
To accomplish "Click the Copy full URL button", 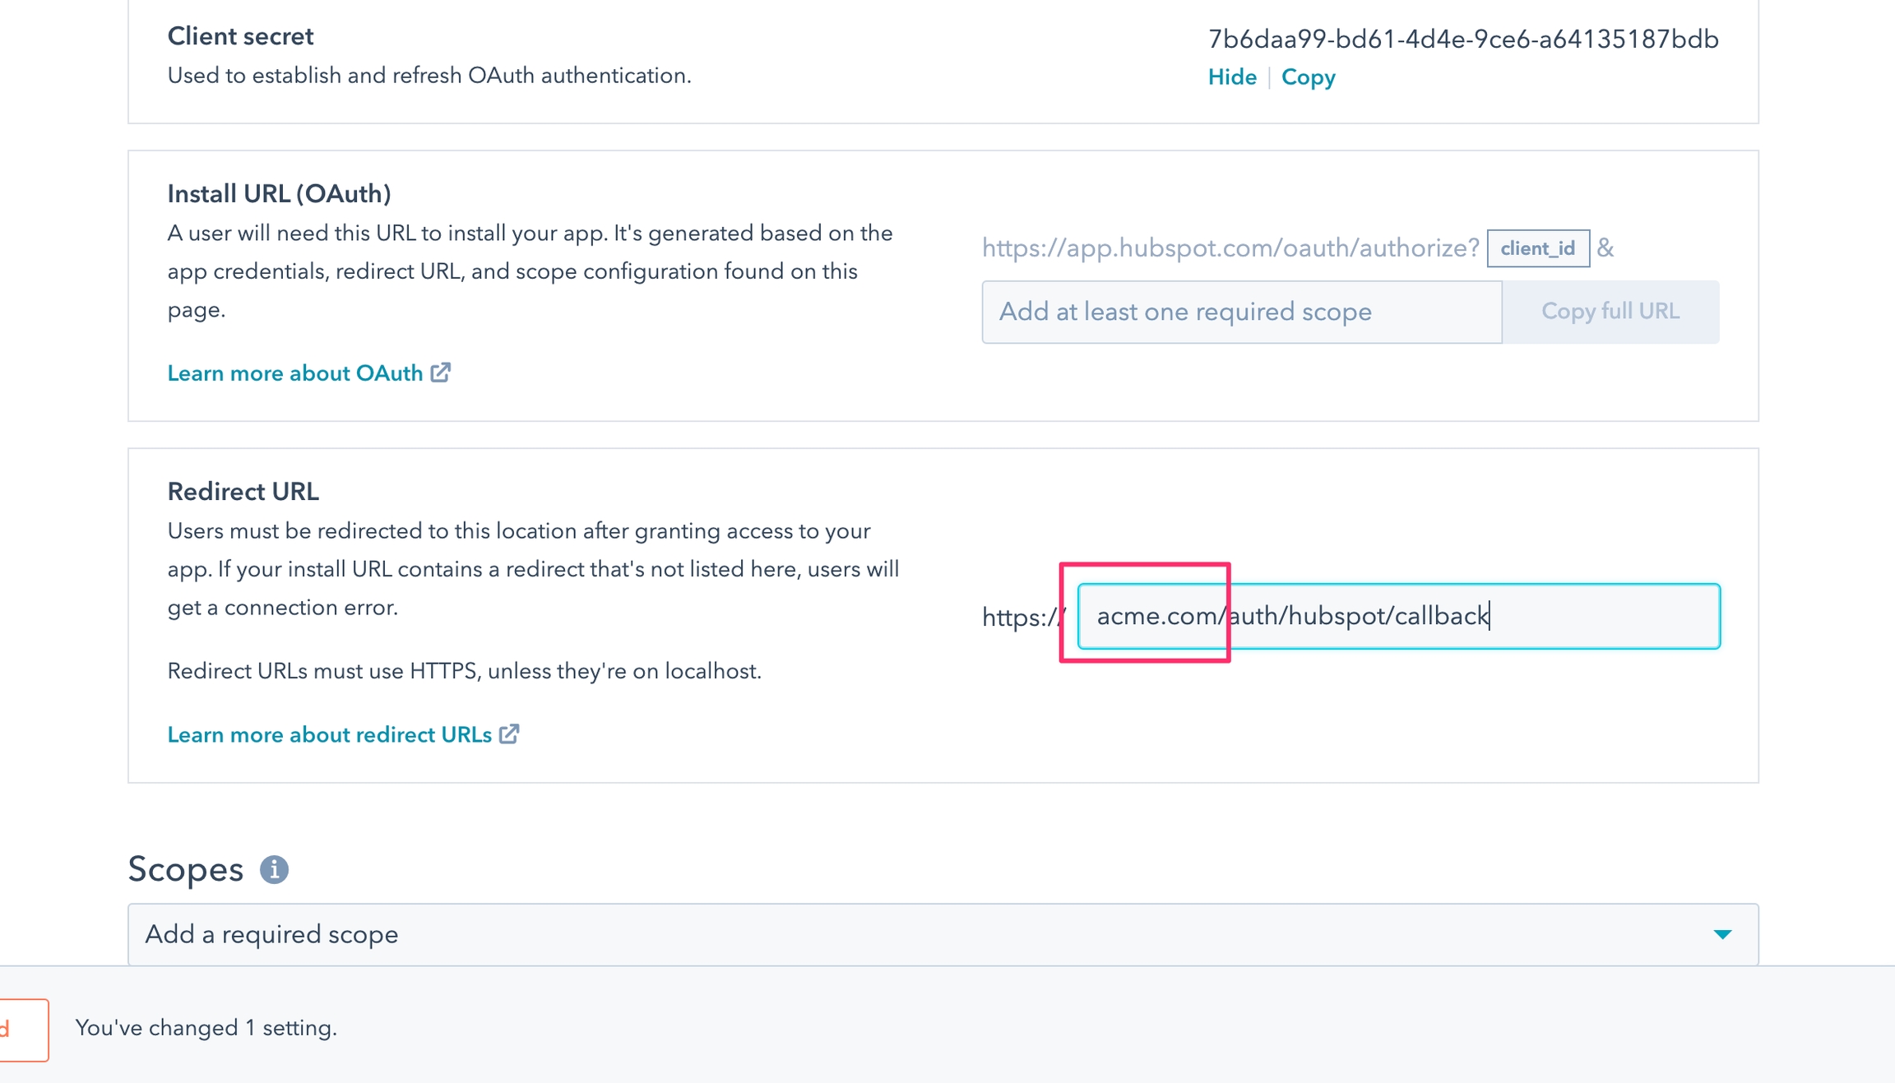I will coord(1610,312).
